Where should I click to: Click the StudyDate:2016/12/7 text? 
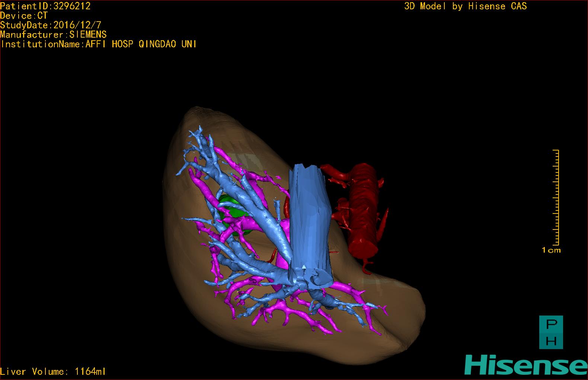(x=51, y=25)
